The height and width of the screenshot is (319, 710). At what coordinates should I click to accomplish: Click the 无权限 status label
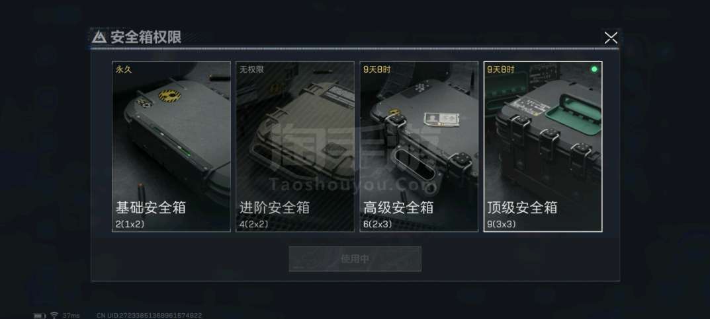click(x=251, y=69)
